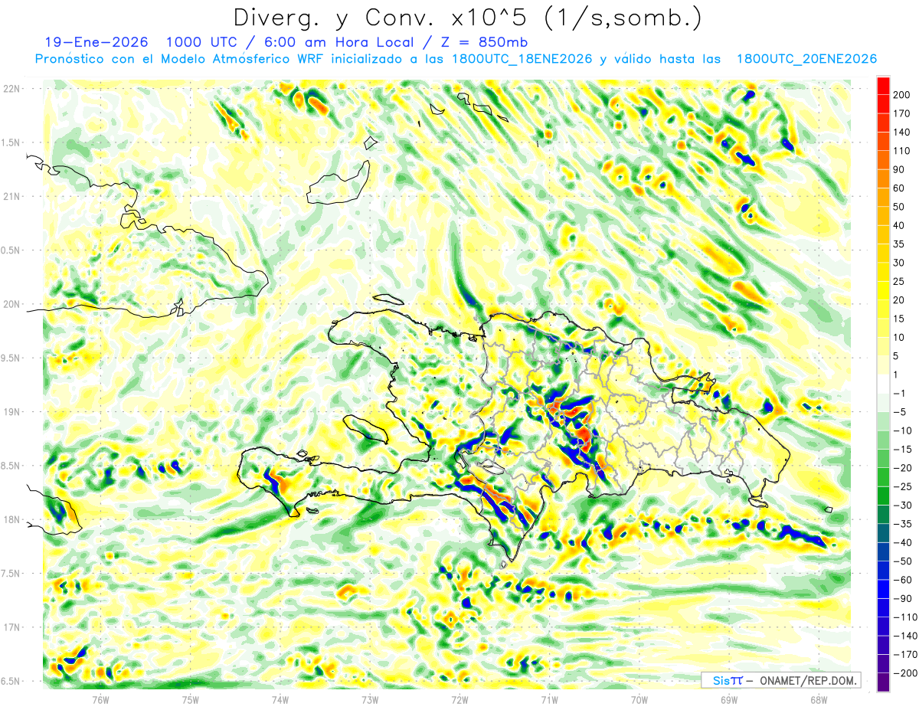Image resolution: width=919 pixels, height=710 pixels.
Task: Click the 22N latitude axis label
Action: [x=11, y=89]
